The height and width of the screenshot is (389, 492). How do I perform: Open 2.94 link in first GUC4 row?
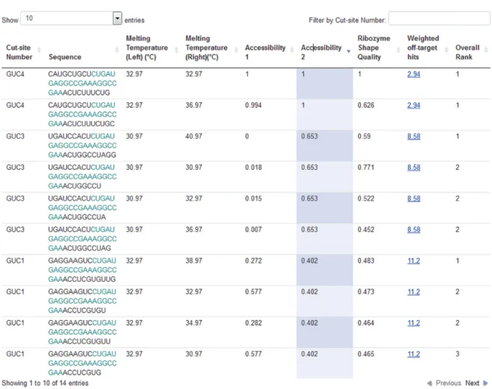tap(414, 74)
